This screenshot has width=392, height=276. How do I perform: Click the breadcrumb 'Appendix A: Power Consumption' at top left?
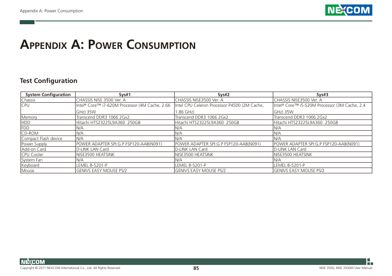click(x=51, y=11)
